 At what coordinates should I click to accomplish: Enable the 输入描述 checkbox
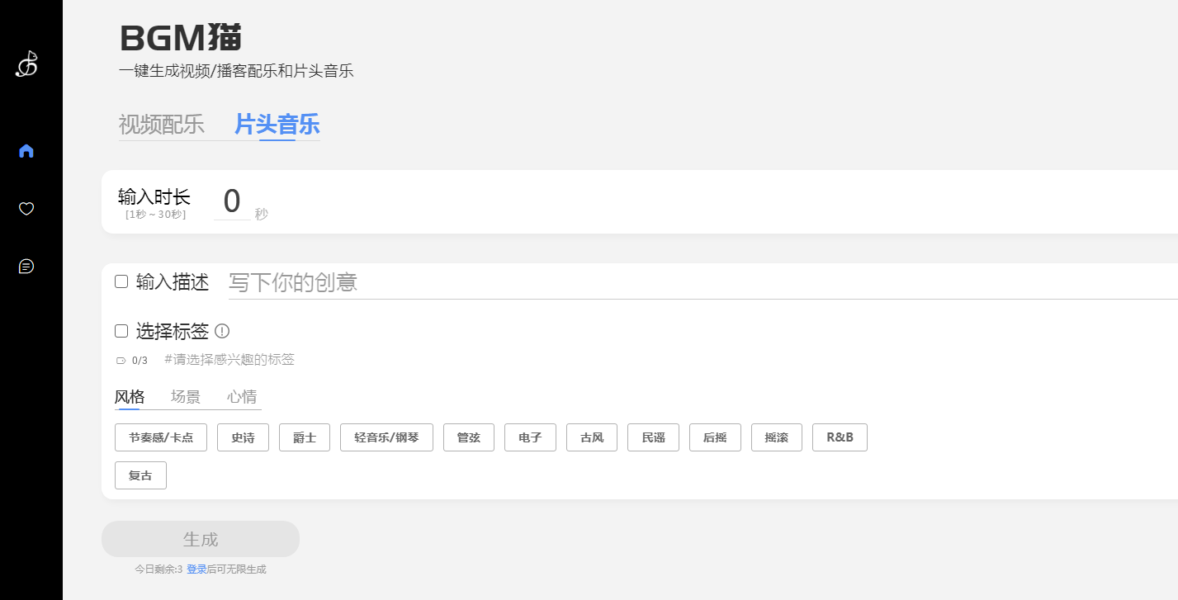click(121, 282)
